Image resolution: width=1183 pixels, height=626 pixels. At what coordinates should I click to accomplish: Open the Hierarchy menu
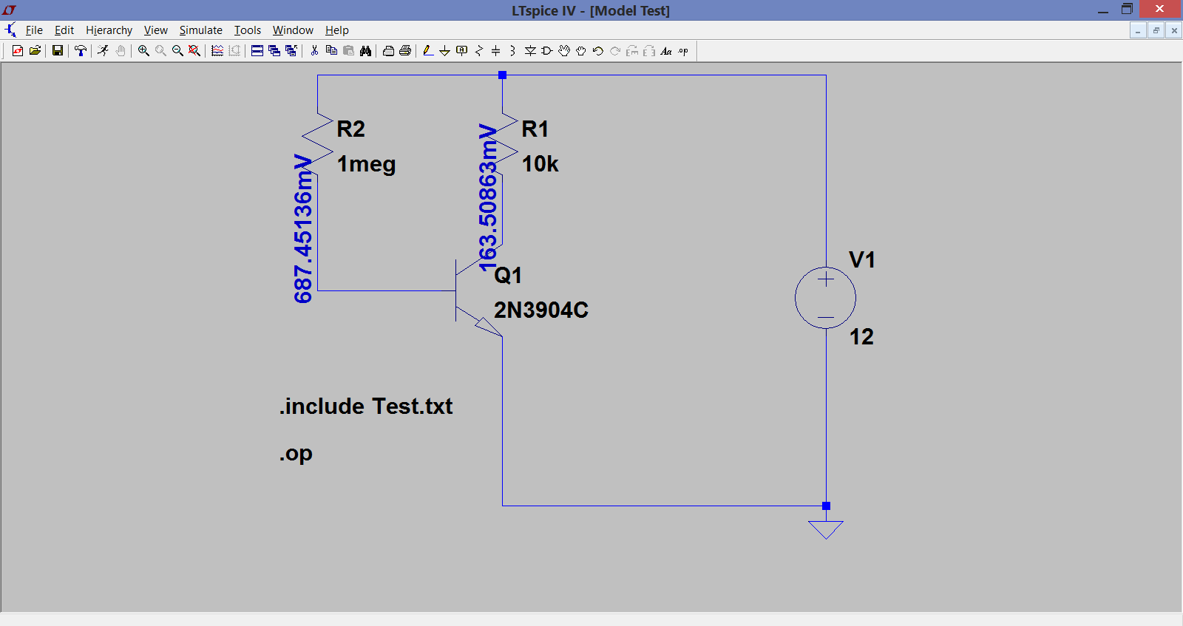(109, 30)
